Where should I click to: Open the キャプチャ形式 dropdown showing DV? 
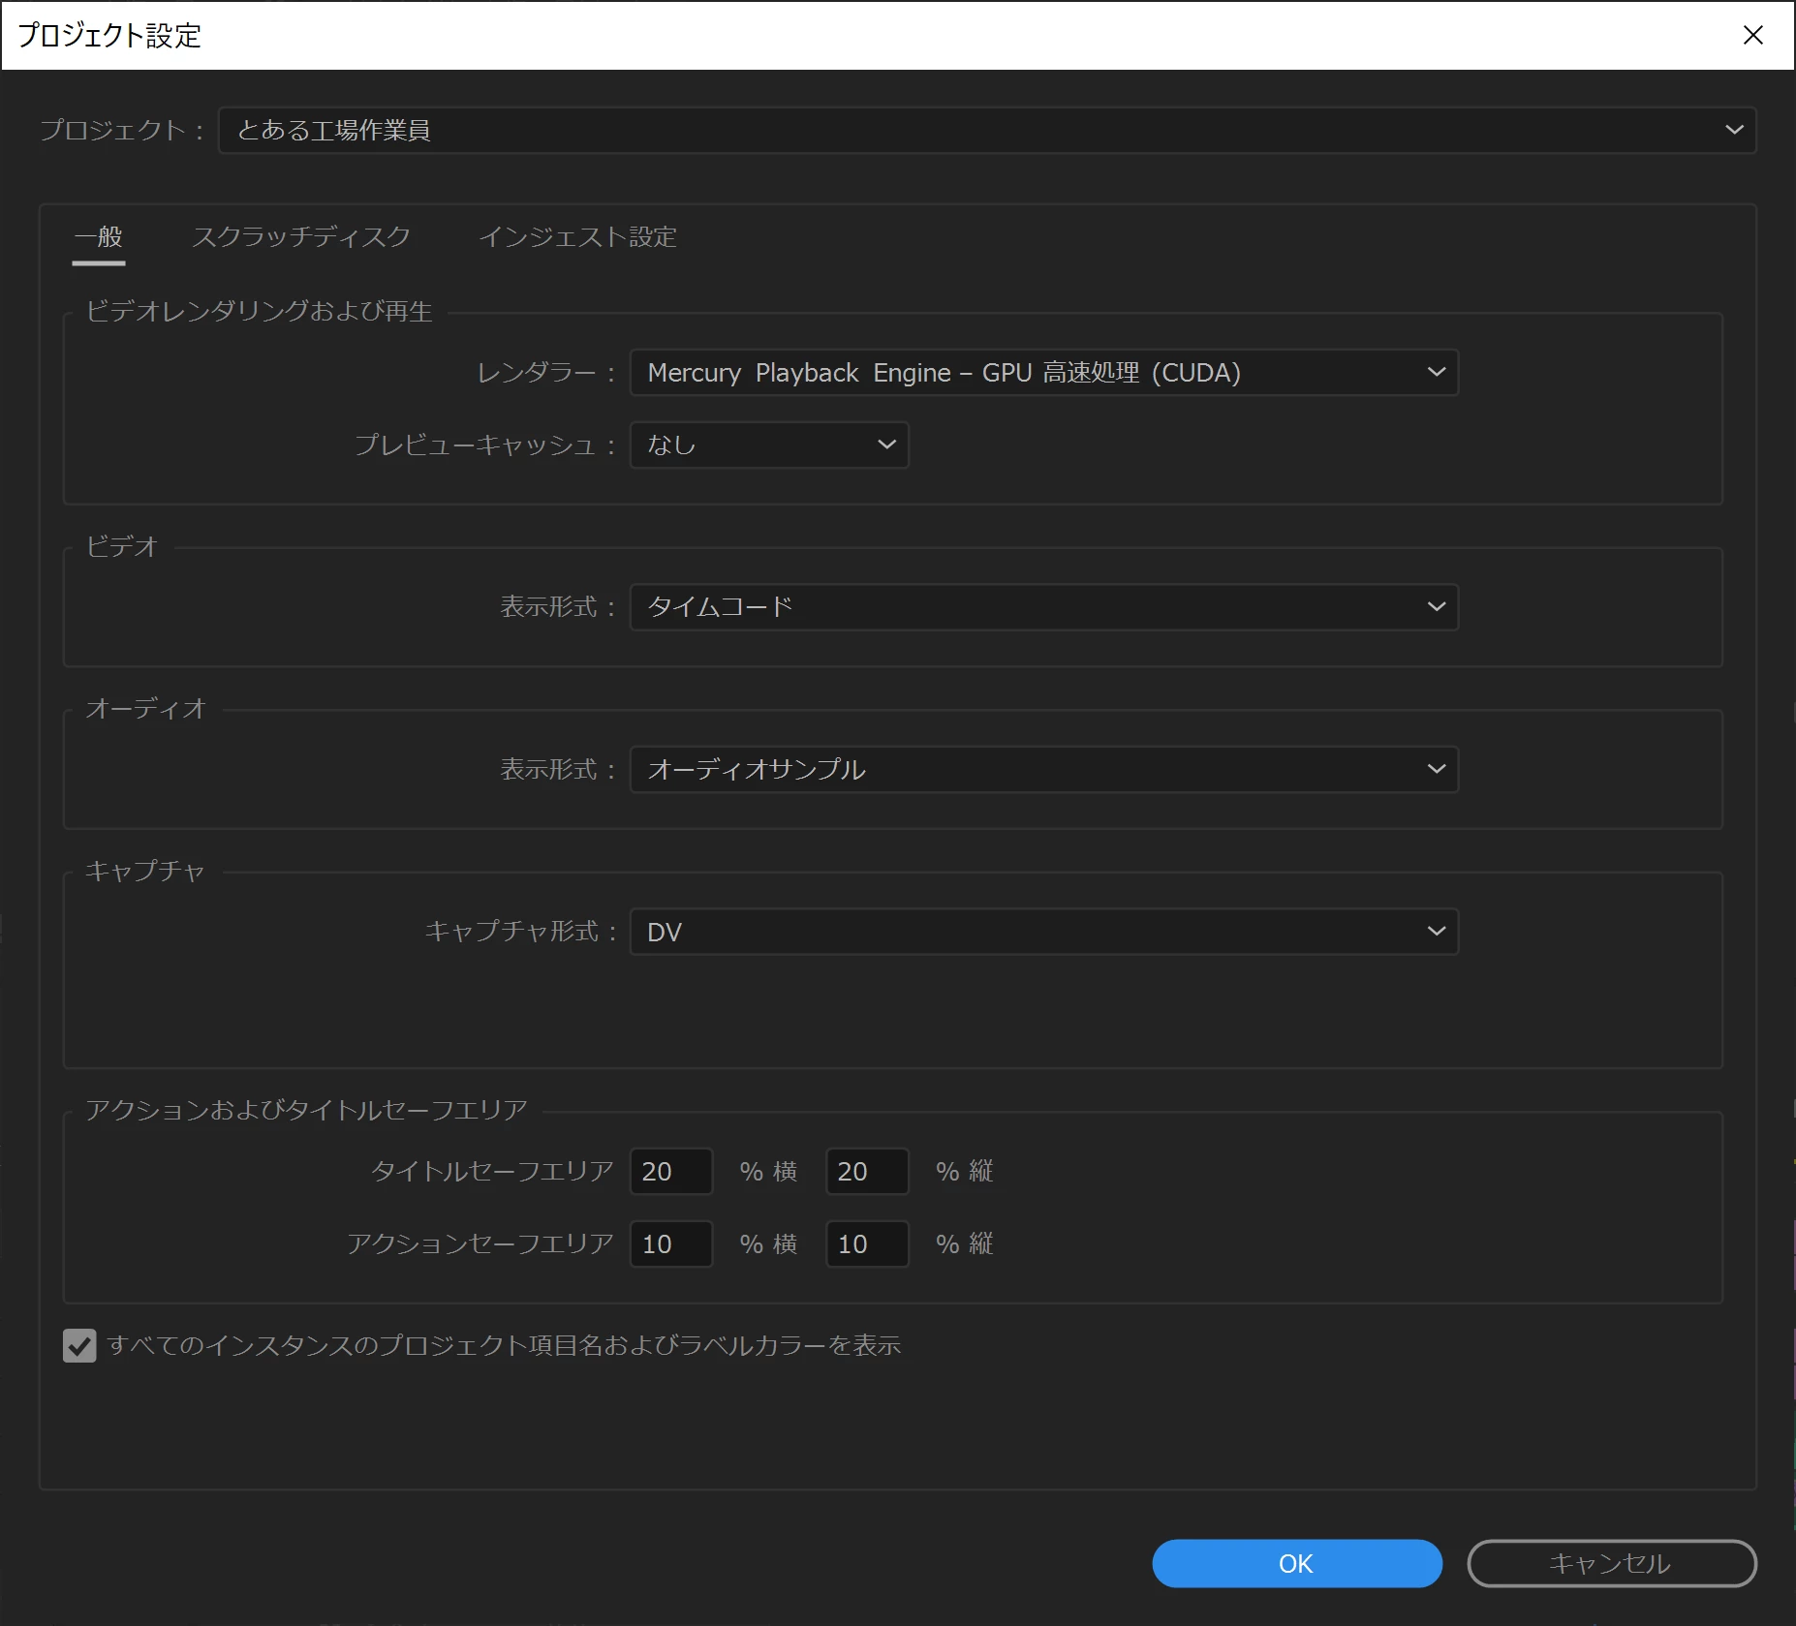pos(1044,932)
